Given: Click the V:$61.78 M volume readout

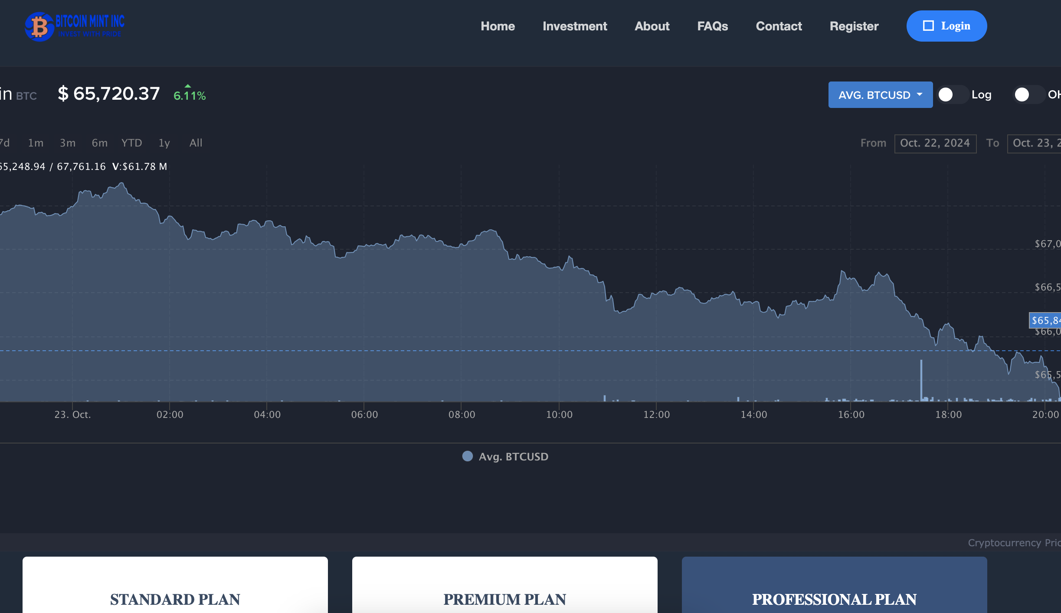Looking at the screenshot, I should point(140,166).
